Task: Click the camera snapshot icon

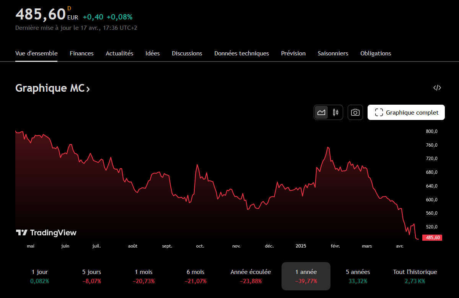Action: pos(355,112)
